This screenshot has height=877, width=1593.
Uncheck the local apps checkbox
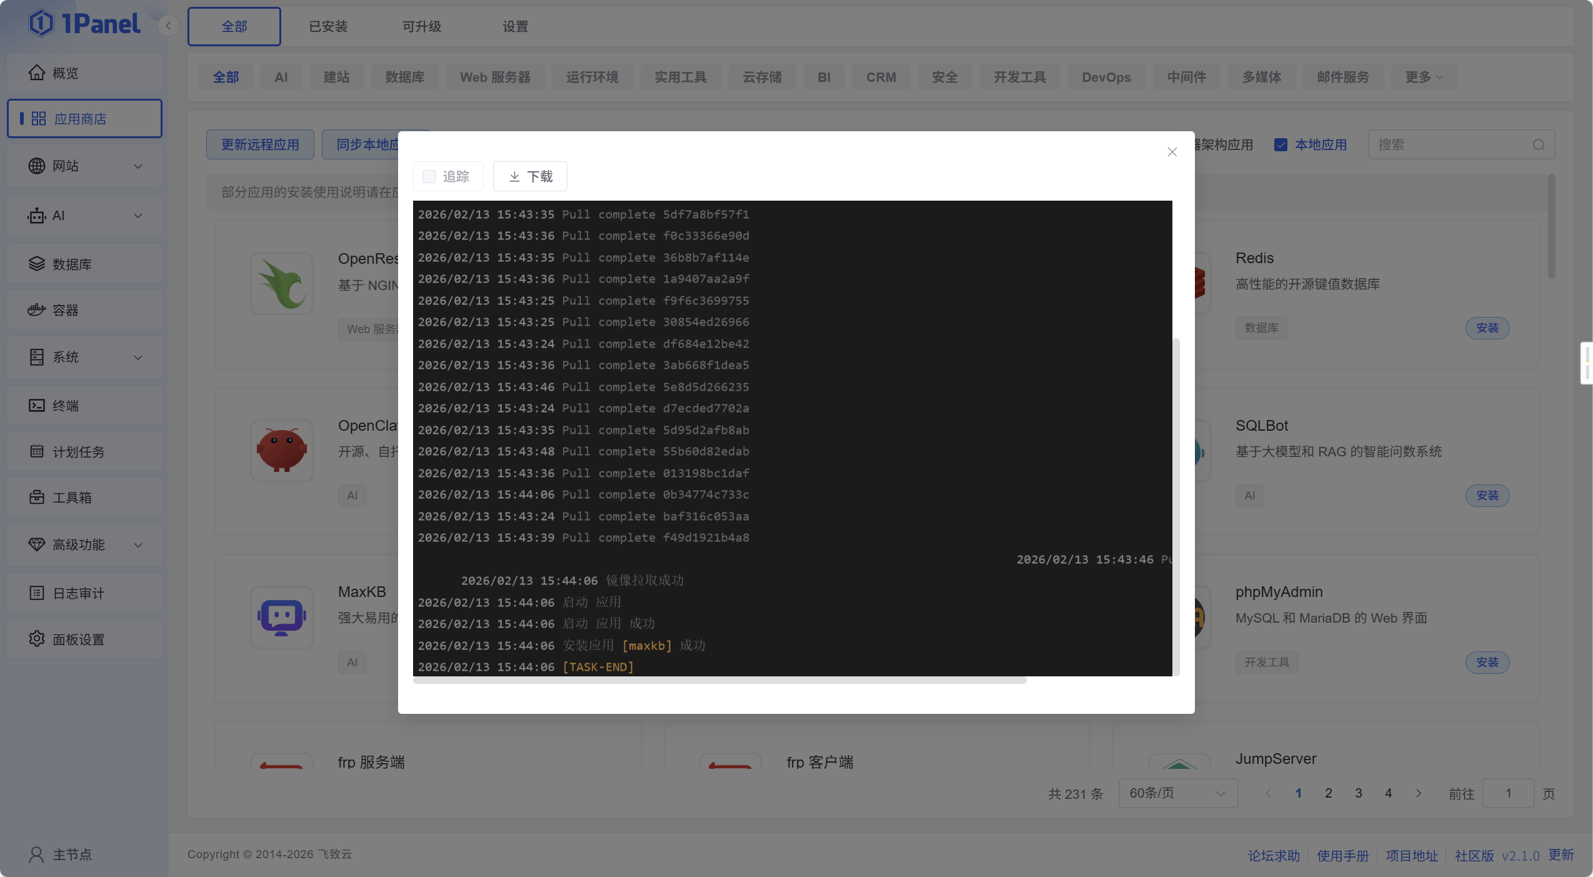(x=1281, y=145)
